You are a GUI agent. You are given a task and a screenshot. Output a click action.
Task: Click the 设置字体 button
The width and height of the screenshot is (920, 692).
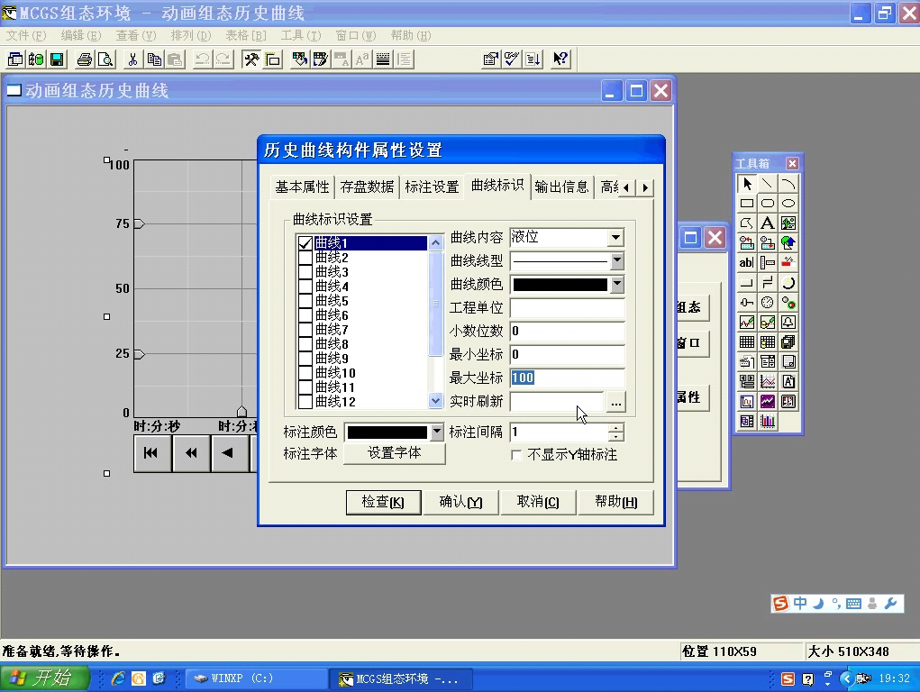pyautogui.click(x=396, y=452)
